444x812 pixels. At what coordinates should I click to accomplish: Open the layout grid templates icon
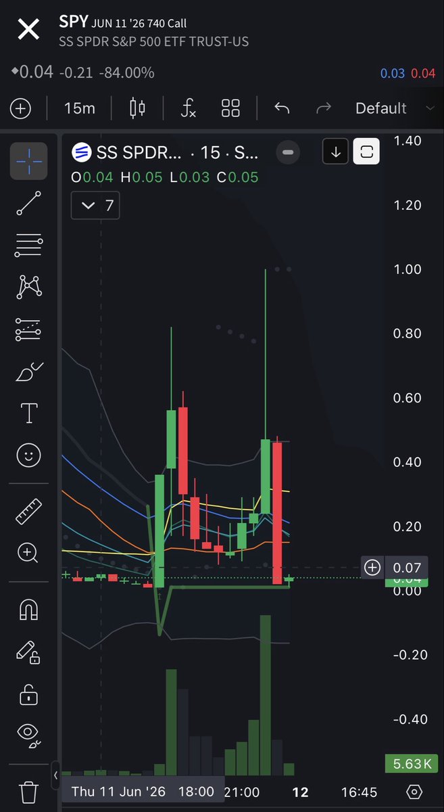231,108
